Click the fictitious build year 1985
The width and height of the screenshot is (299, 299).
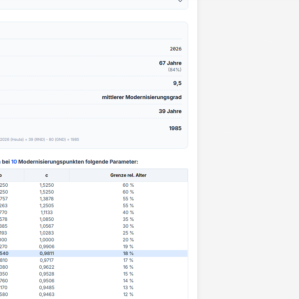(x=175, y=128)
